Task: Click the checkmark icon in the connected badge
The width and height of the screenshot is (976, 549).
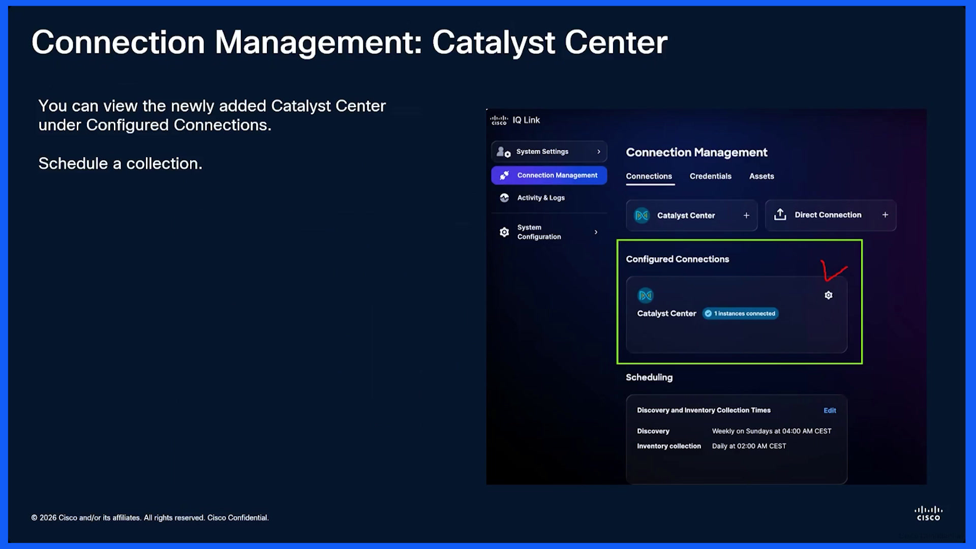Action: pos(708,314)
